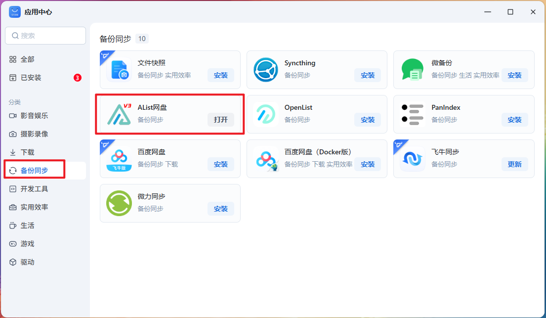Select the 影音娱乐 category
Image resolution: width=546 pixels, height=318 pixels.
(x=34, y=116)
